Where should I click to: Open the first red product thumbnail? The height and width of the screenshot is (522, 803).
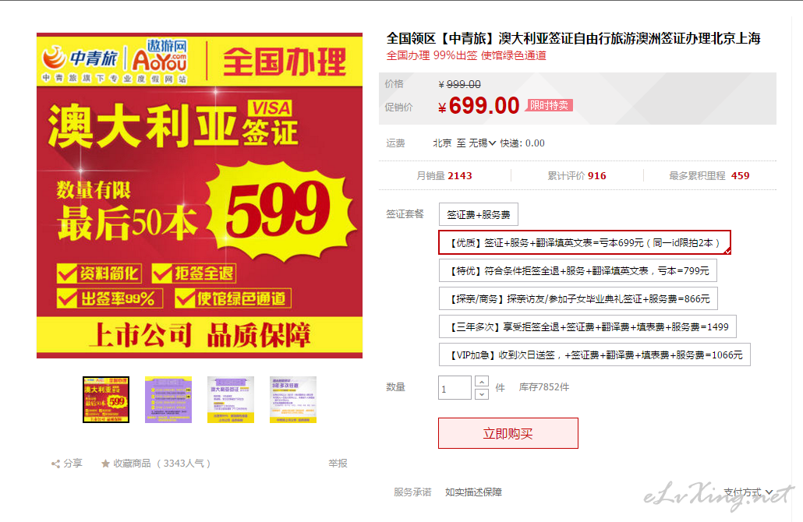click(x=106, y=400)
